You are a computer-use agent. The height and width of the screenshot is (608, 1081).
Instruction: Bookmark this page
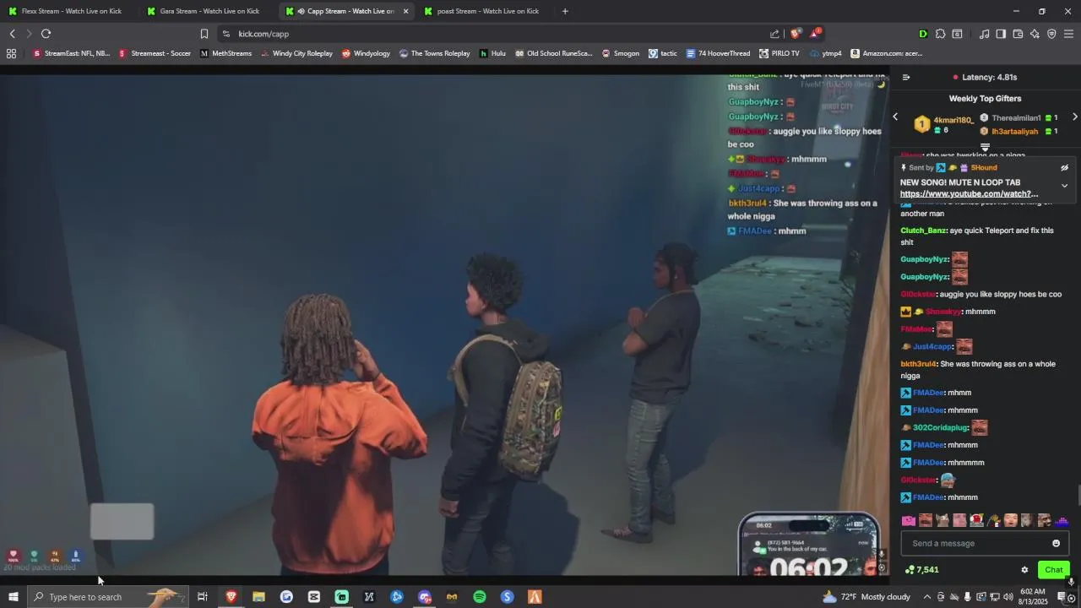click(x=204, y=34)
